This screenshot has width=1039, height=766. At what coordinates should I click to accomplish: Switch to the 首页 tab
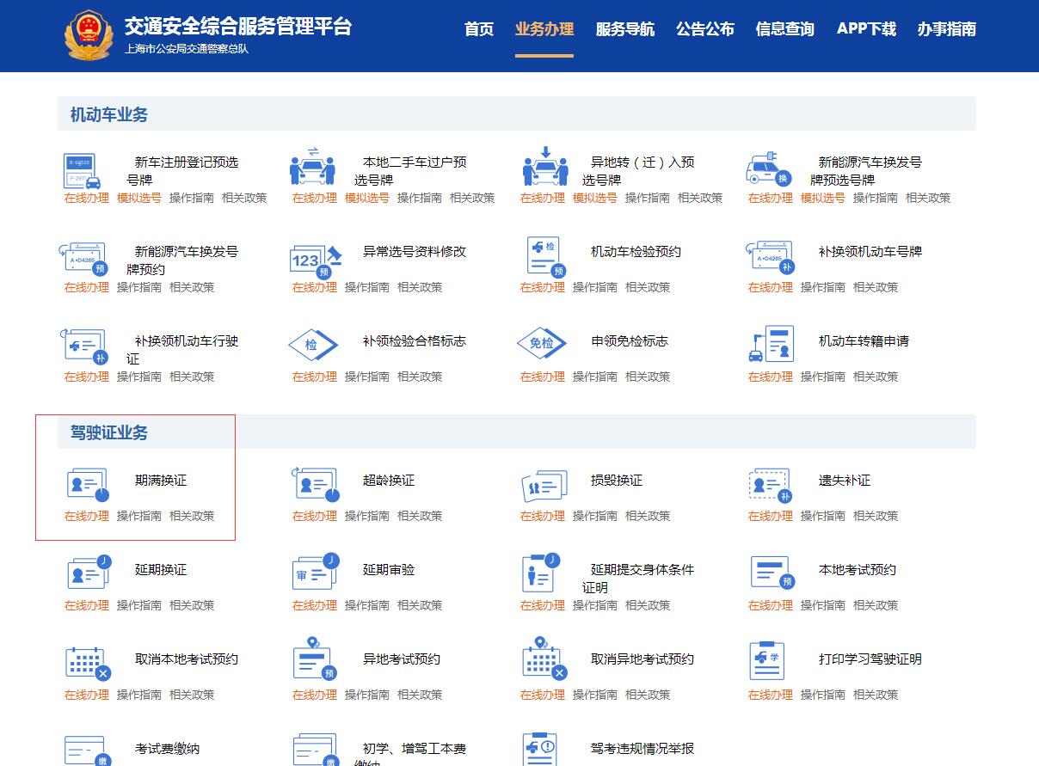tap(478, 28)
